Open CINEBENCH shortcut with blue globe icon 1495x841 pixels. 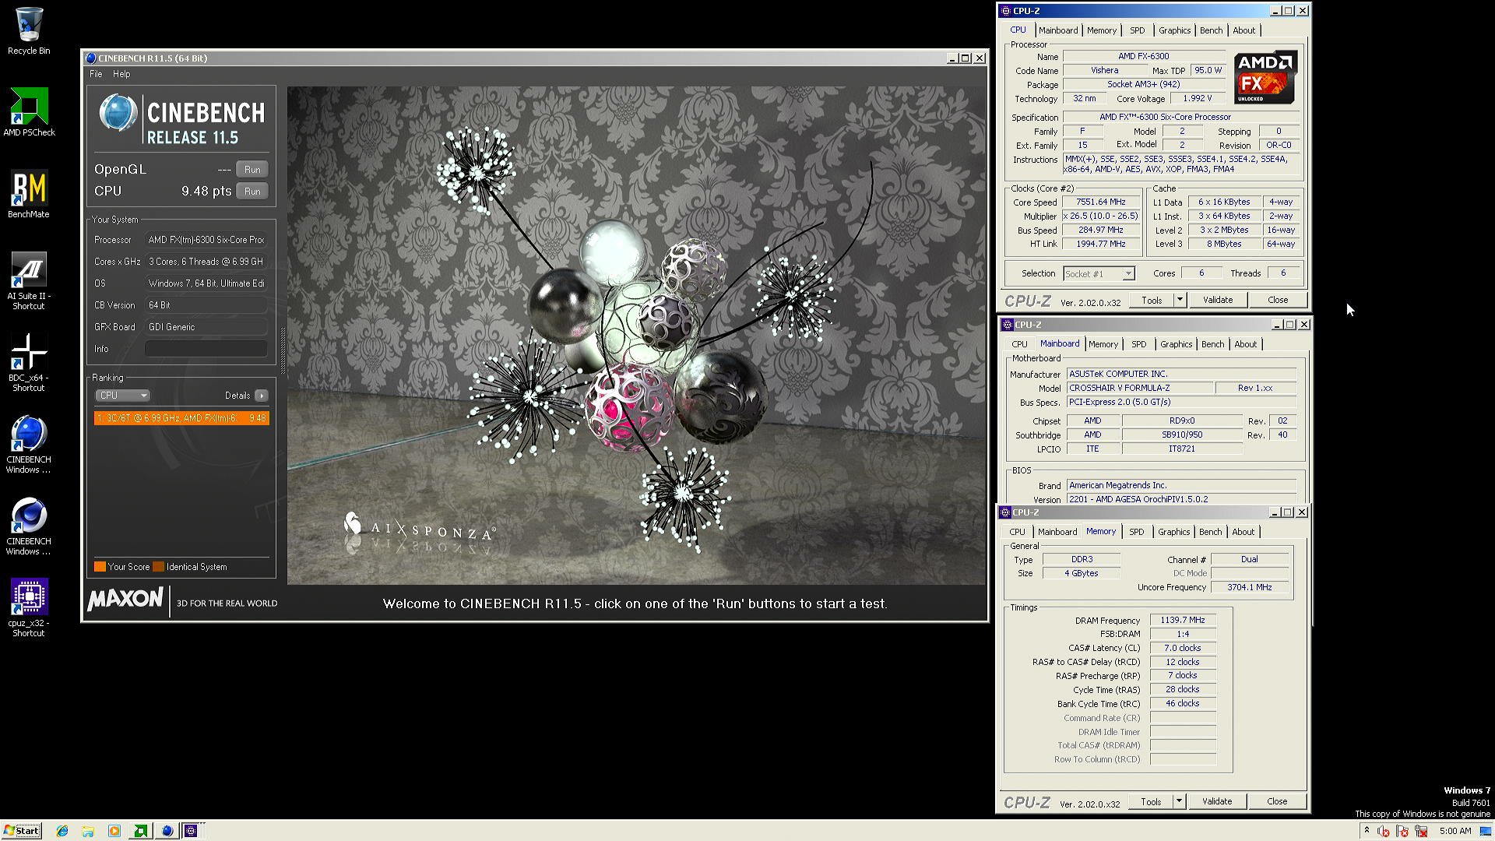coord(29,445)
